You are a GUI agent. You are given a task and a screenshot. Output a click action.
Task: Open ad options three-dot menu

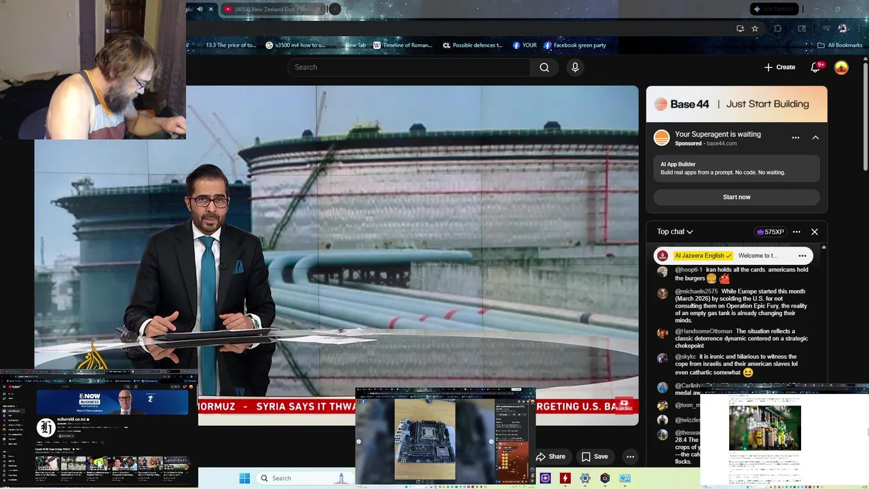pos(796,138)
